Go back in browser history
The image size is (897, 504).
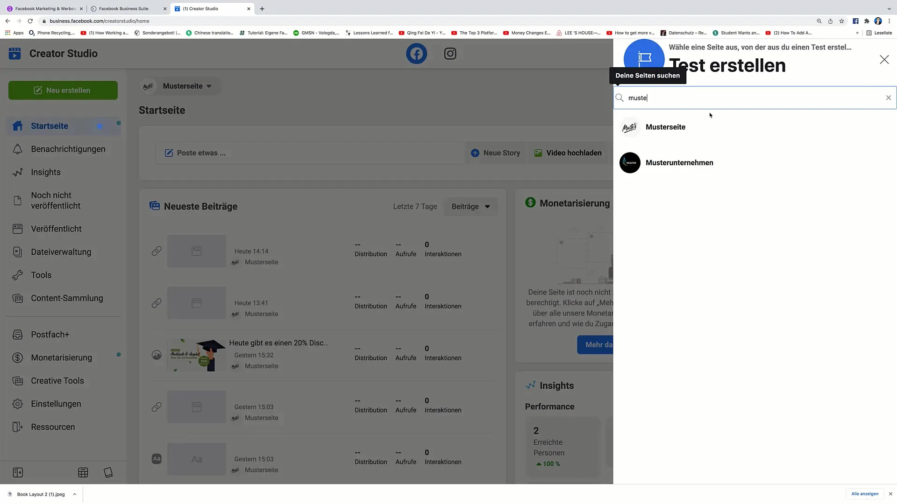(7, 21)
